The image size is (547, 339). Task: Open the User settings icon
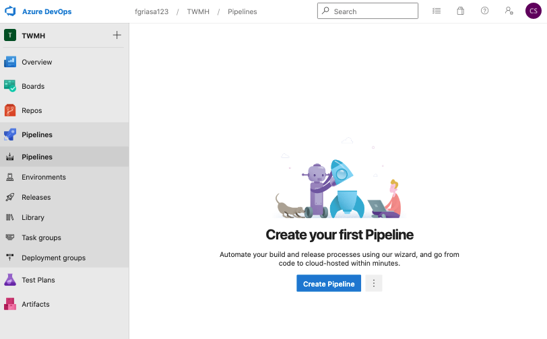[x=509, y=11]
